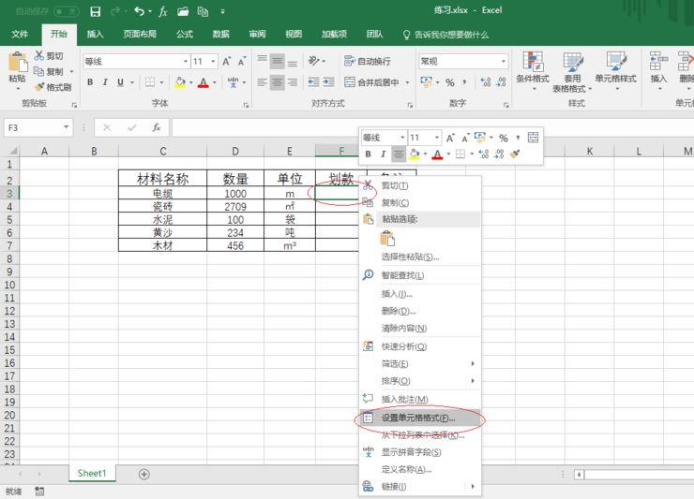This screenshot has width=694, height=499.
Task: Click the percent style button in ribbon
Action: pos(449,82)
